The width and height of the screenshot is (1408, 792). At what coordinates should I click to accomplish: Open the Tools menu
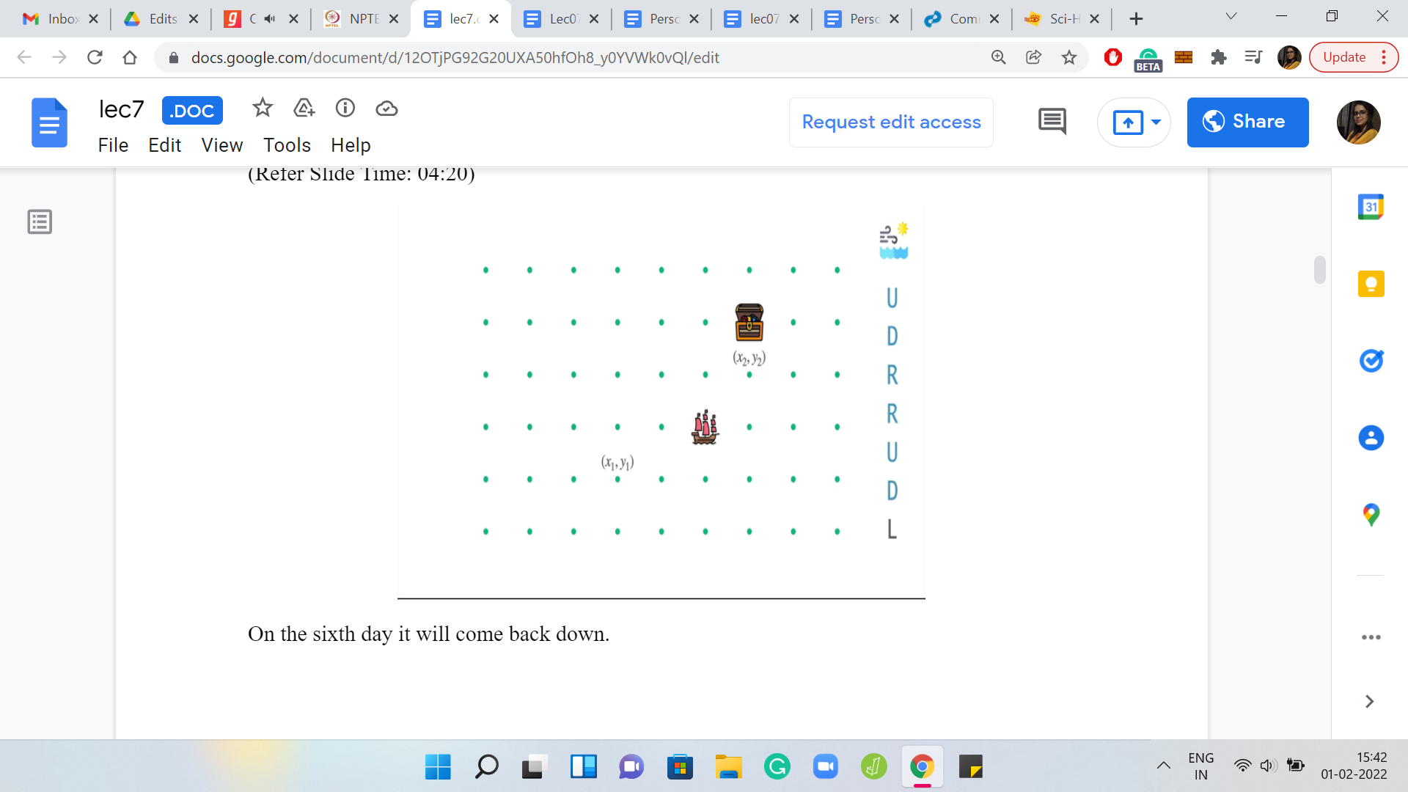click(x=287, y=145)
